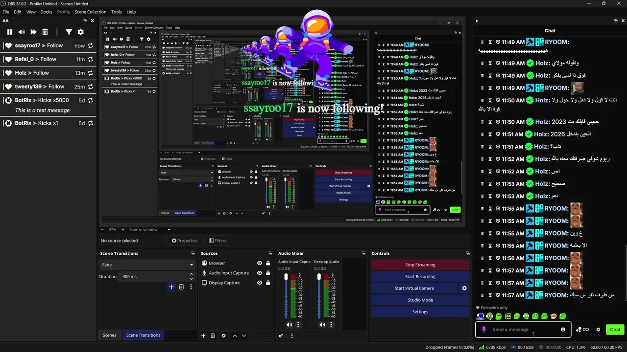Move source down in Sources list
The height and width of the screenshot is (352, 627).
[244, 336]
